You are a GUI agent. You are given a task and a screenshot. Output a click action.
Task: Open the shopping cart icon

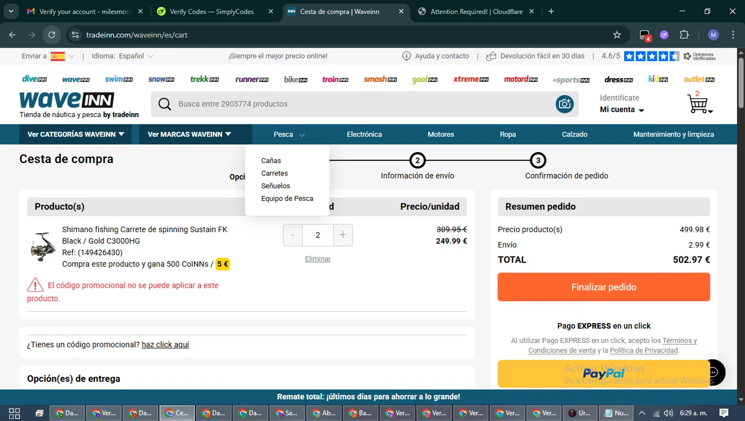click(699, 103)
